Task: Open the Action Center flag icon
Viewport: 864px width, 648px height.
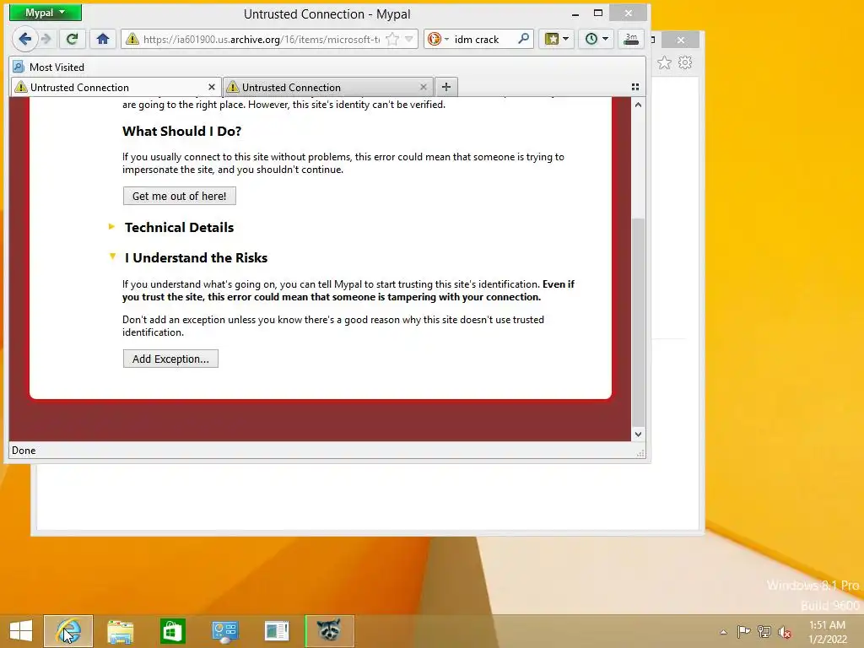Action: (x=743, y=631)
